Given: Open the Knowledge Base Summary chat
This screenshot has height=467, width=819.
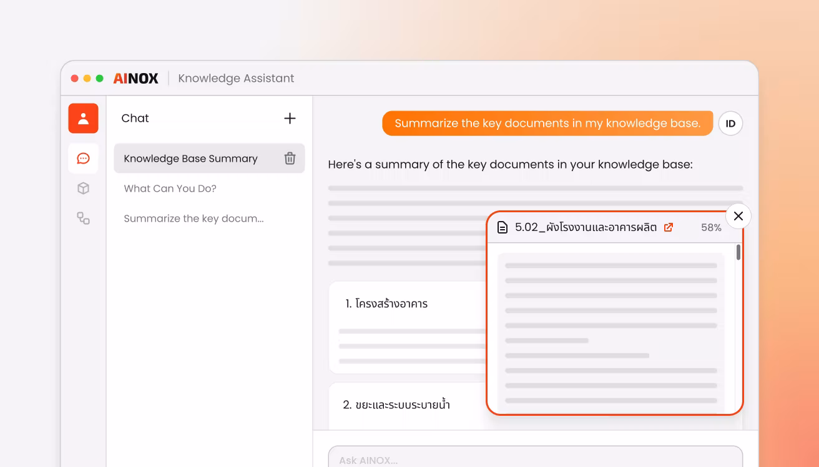Looking at the screenshot, I should click(x=209, y=159).
